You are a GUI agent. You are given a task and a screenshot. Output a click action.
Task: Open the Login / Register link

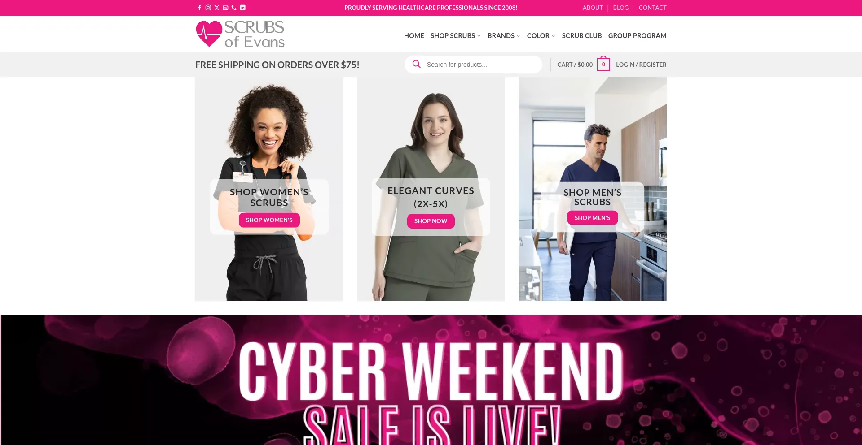641,65
